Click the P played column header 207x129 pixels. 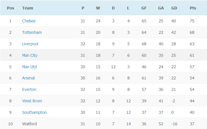(83, 8)
